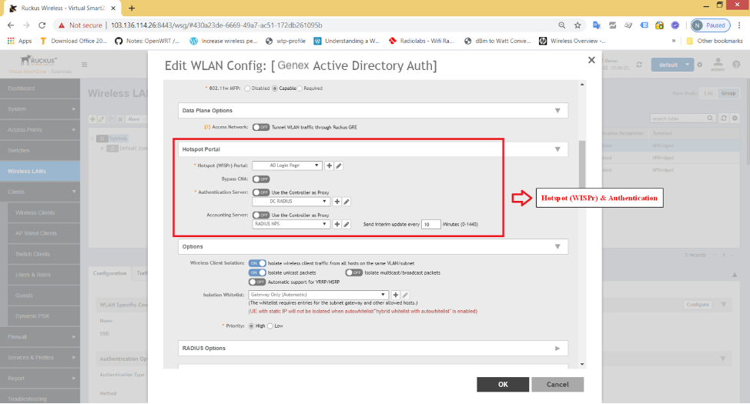Viewport: 750px width, 404px height.
Task: Click settings gear next to default button
Action: coord(700,65)
